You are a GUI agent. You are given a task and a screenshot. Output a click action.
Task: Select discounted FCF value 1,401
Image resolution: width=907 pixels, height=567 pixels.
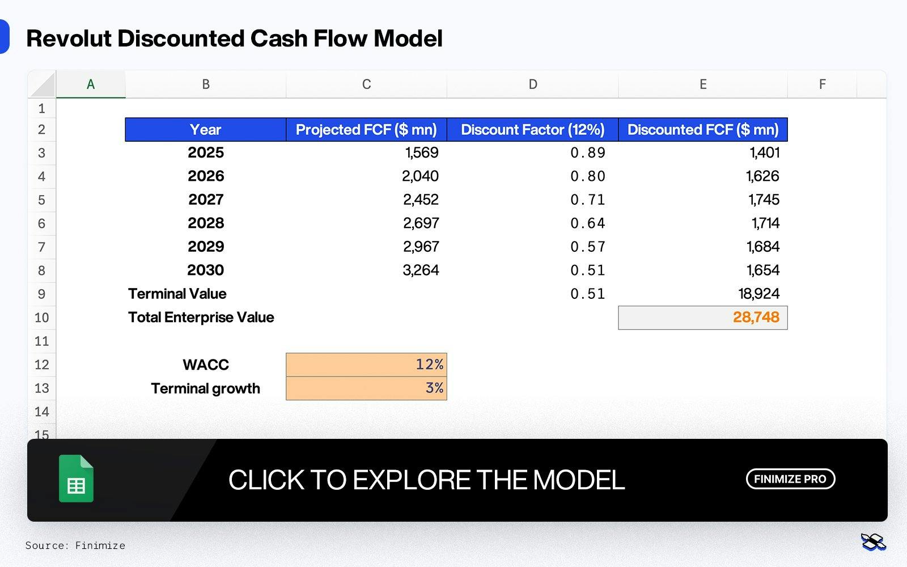click(703, 153)
